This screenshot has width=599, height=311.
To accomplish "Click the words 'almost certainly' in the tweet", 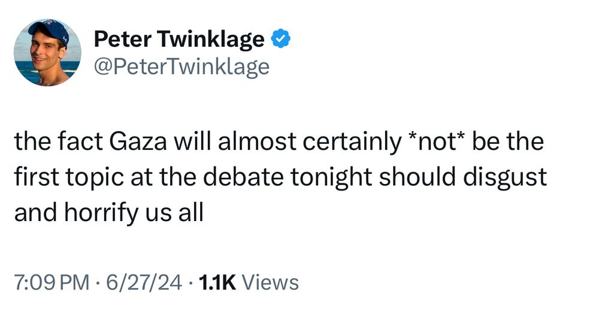I will (312, 143).
